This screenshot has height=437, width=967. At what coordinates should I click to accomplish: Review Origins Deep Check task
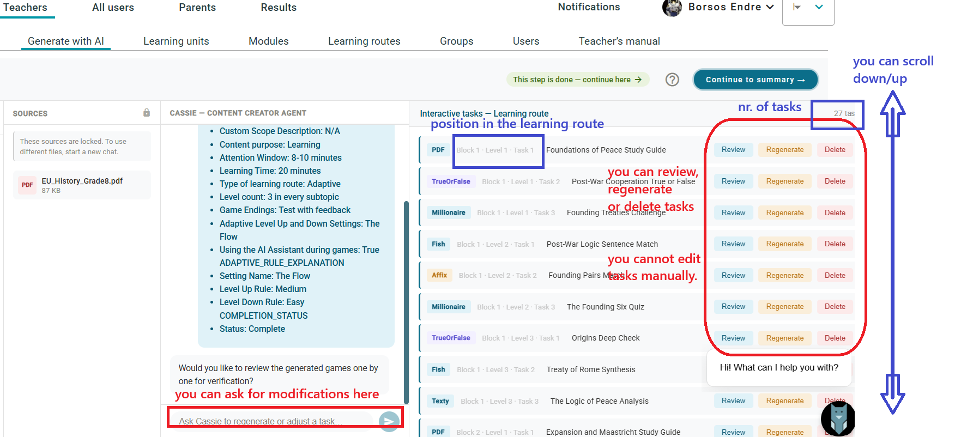tap(733, 338)
